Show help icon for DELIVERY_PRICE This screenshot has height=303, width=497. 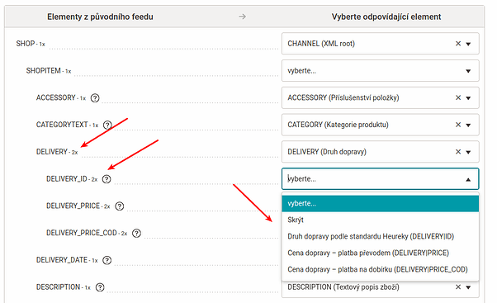point(120,206)
